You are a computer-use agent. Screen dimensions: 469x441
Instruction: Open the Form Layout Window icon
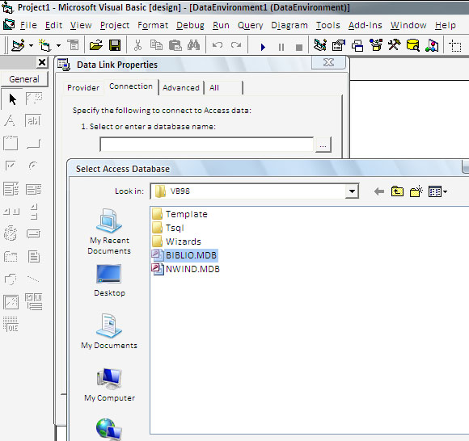tap(357, 46)
